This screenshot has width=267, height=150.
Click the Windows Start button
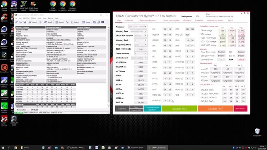(3, 147)
